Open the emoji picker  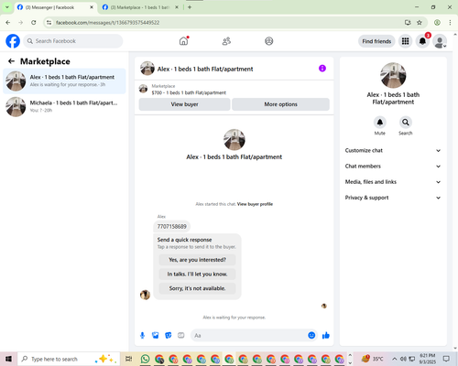311,336
